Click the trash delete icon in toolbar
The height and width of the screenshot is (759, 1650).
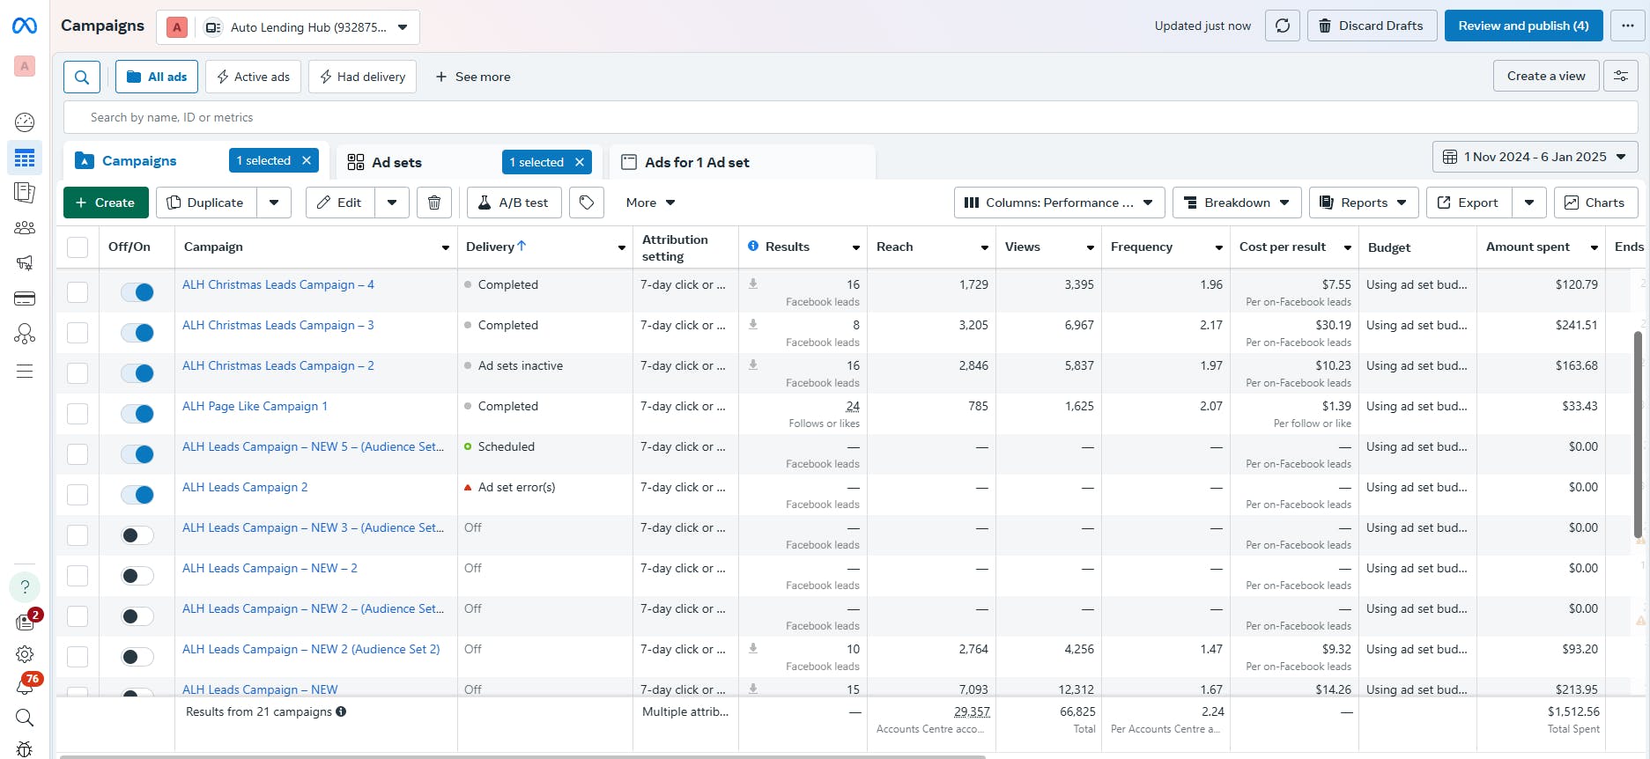coord(433,203)
